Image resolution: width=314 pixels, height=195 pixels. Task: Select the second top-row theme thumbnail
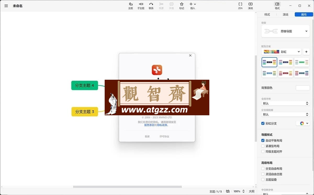tap(285, 62)
